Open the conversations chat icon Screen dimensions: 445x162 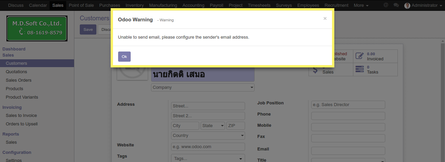(x=396, y=5)
